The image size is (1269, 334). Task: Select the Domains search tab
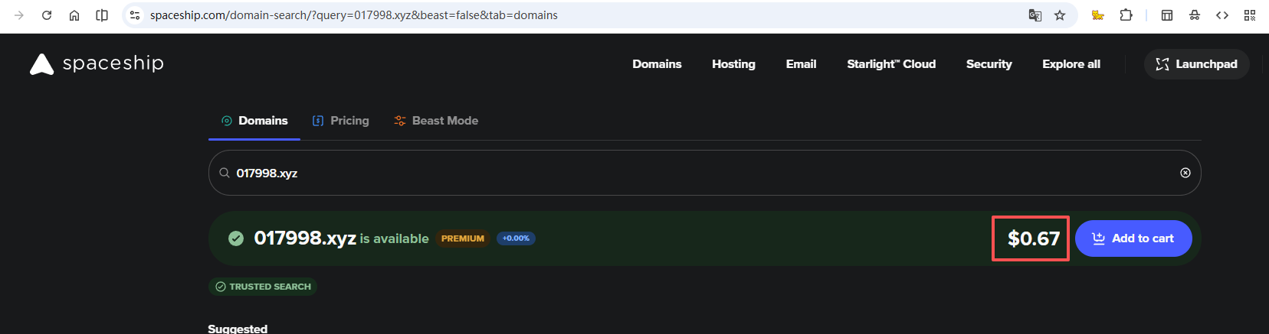(254, 121)
